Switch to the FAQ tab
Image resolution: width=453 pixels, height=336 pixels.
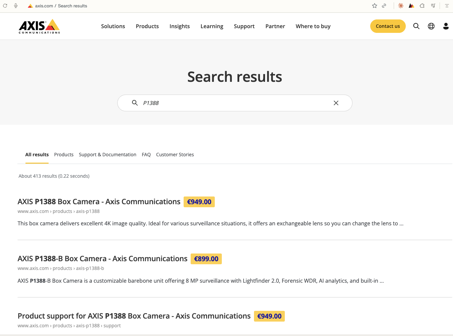click(x=146, y=155)
